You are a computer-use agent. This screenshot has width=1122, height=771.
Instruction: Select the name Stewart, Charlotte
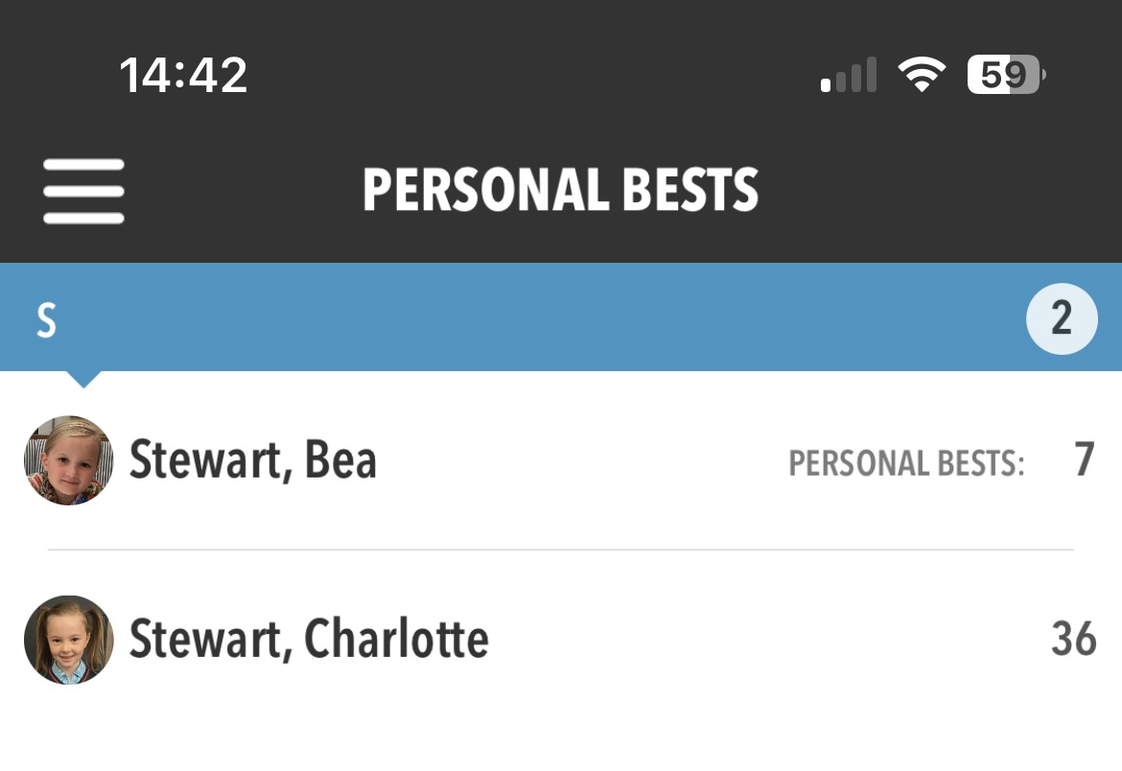309,640
